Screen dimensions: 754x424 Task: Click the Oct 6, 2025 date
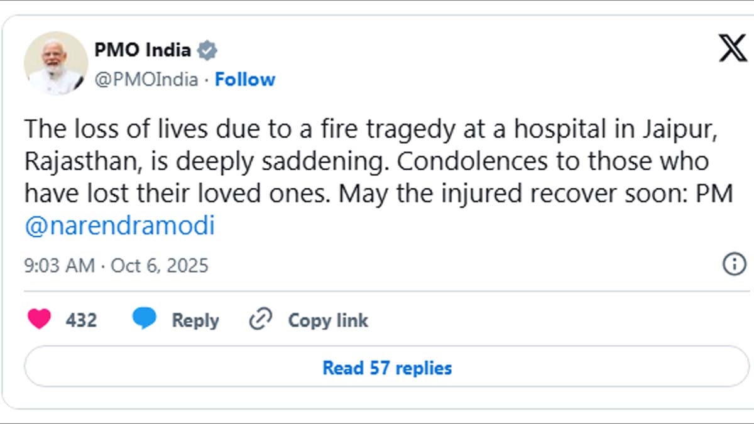pyautogui.click(x=160, y=265)
